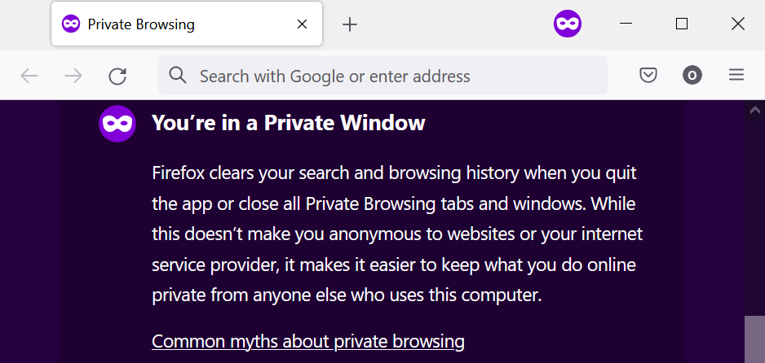Click the vertical scrollbar thumb
765x363 pixels.
click(754, 339)
